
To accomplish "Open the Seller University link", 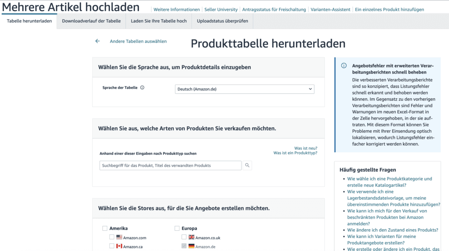I will 221,10.
